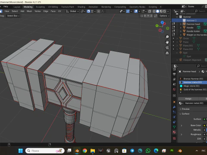207x155 pixels.
Task: Expand the Roughness property
Action: tap(182, 134)
